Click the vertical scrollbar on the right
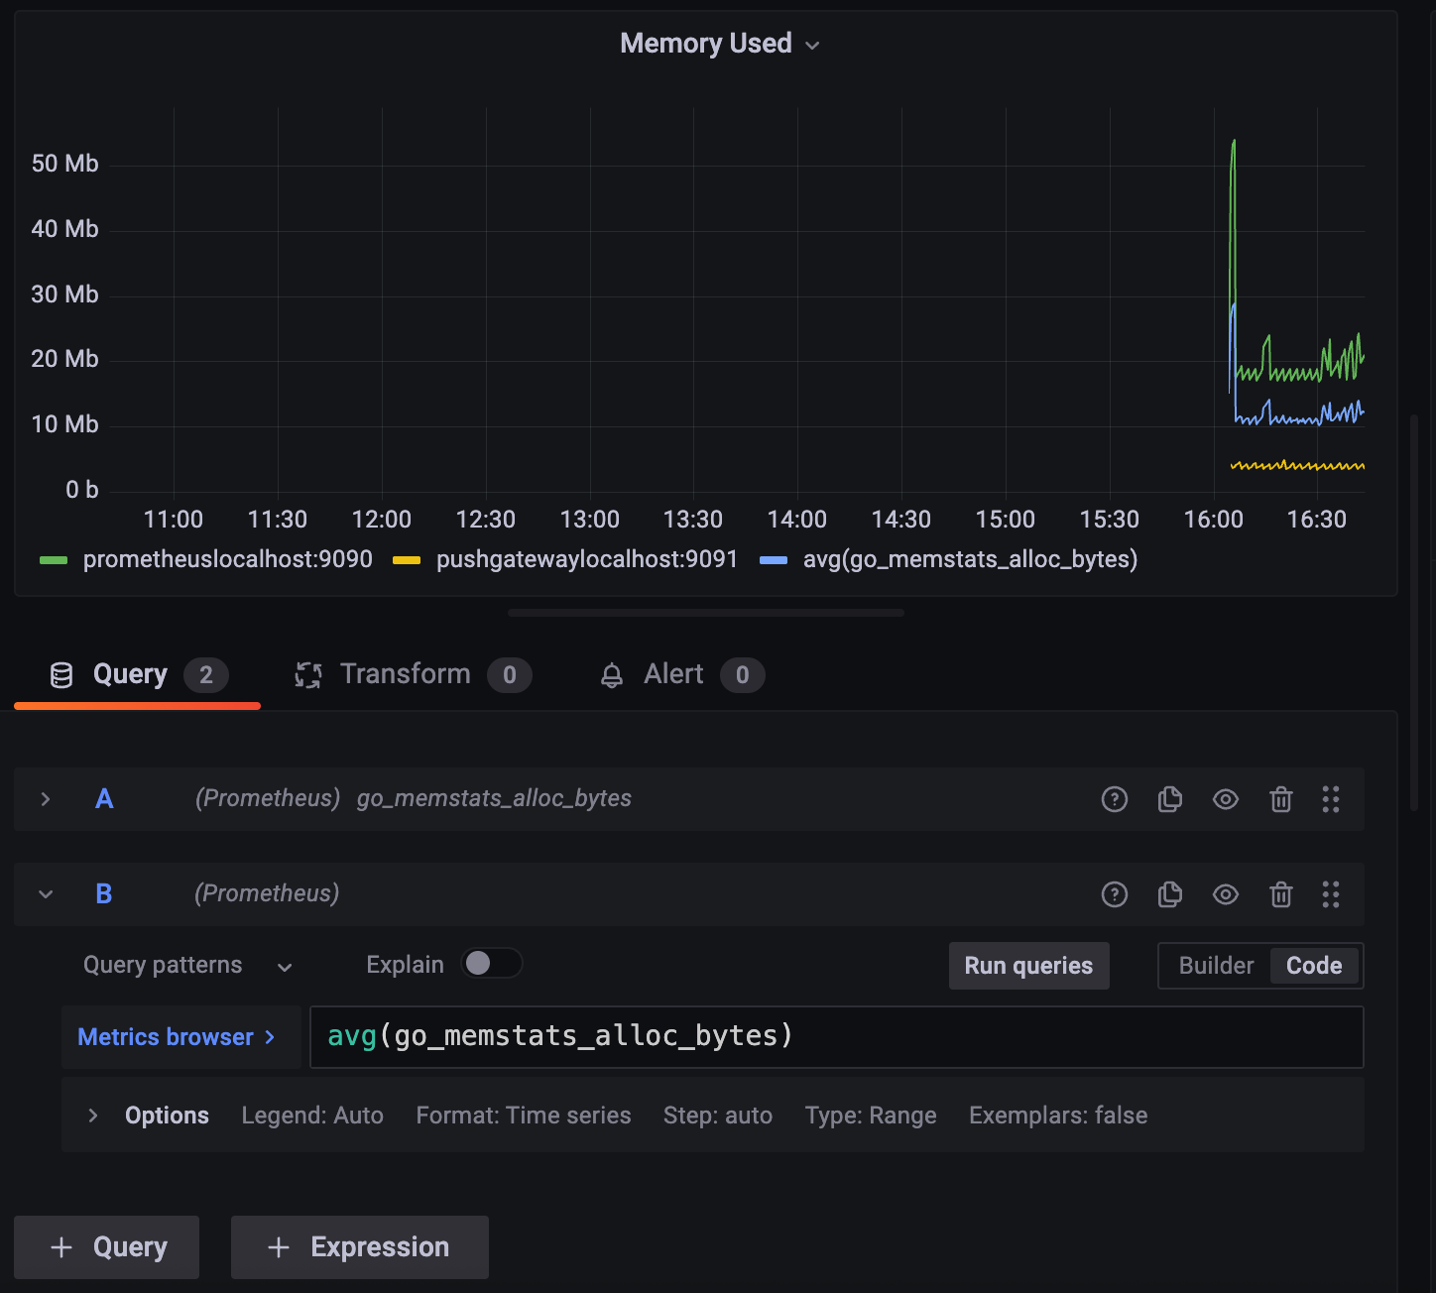1436x1293 pixels. coord(1414,613)
